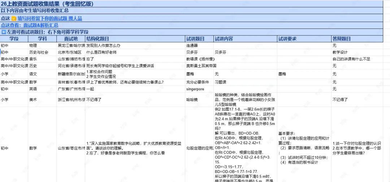Viewport: 390px width, 182px height.
Task: Select the 河北省/承德市 location cell
Action: coord(71,66)
